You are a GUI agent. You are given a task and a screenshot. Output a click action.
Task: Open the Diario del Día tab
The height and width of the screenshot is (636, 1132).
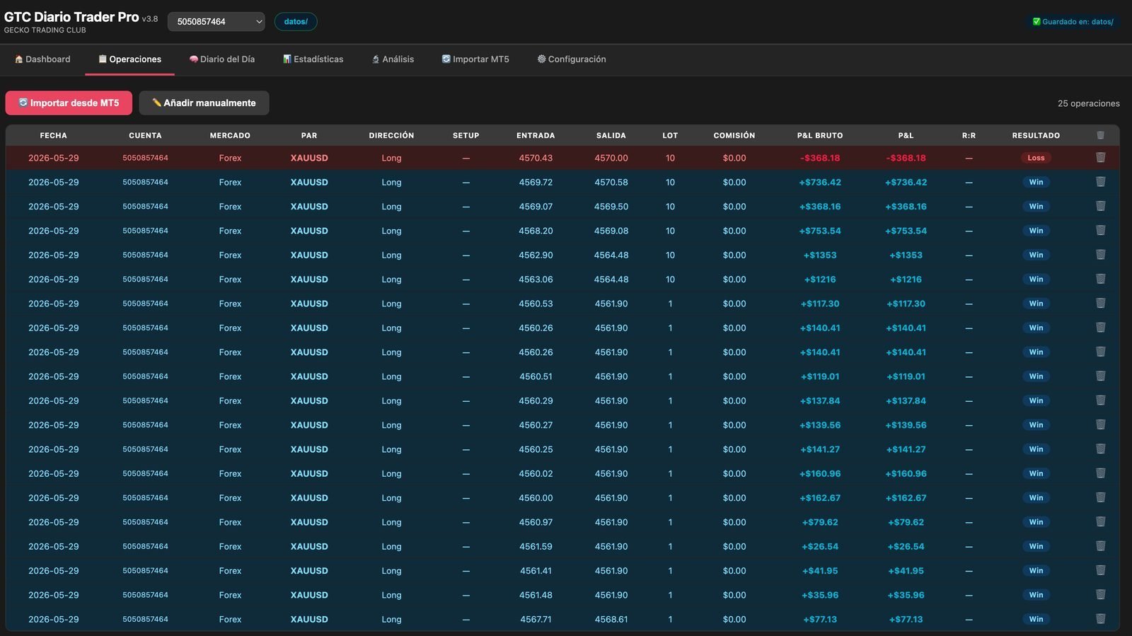(x=222, y=59)
